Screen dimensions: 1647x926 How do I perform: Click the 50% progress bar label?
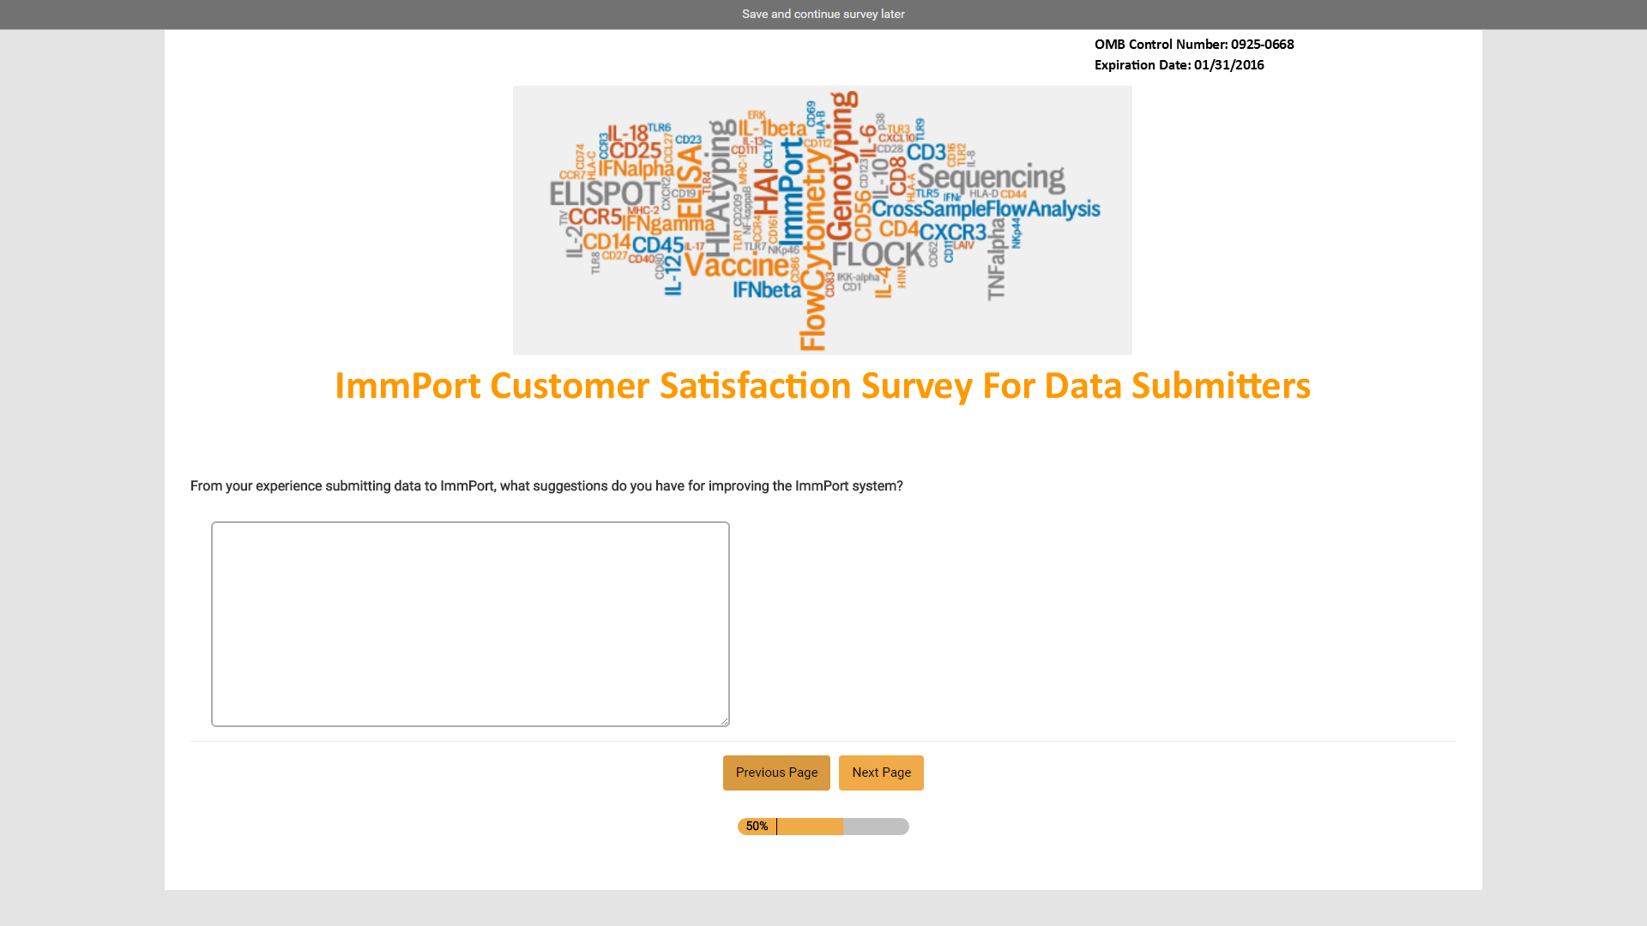tap(757, 827)
